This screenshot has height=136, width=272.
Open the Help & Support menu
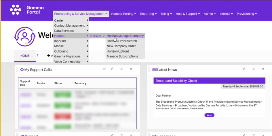[188, 14]
